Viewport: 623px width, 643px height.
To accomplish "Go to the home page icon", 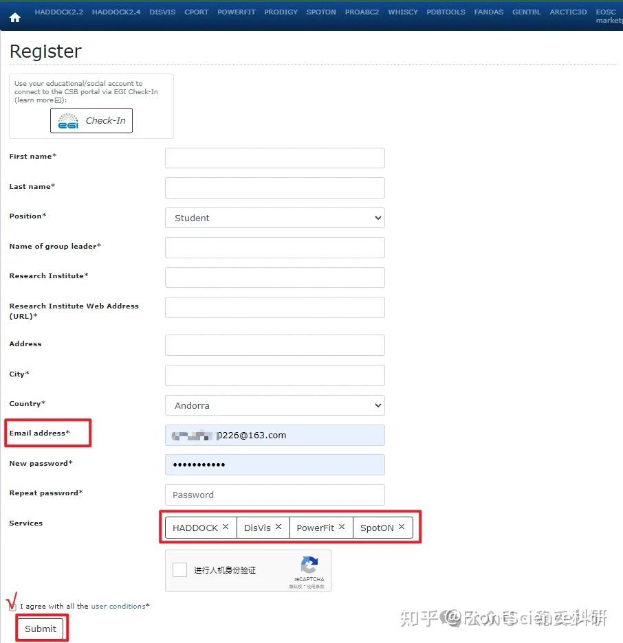I will tap(14, 17).
